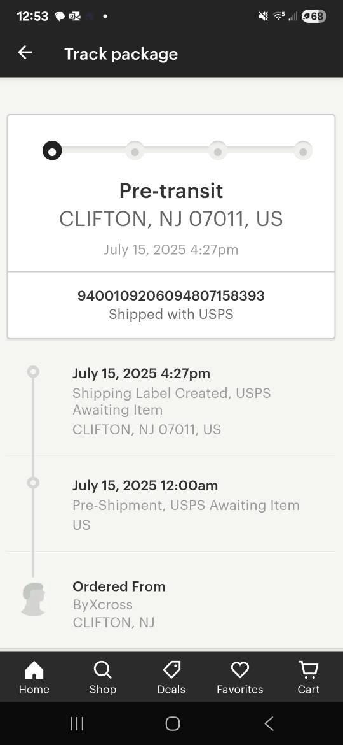This screenshot has width=343, height=745.
Task: Open Android recent apps button
Action: (x=77, y=723)
